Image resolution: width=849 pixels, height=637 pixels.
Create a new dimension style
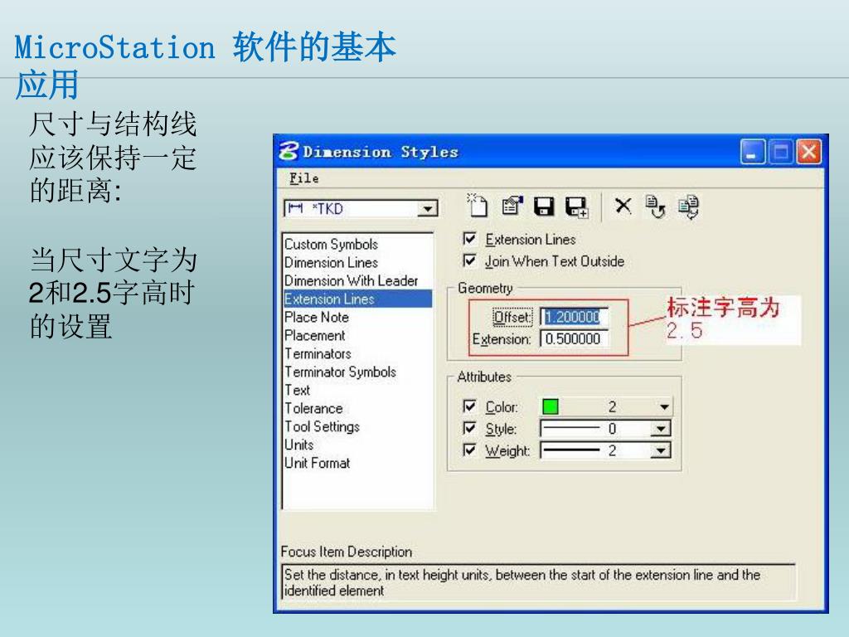click(x=478, y=206)
